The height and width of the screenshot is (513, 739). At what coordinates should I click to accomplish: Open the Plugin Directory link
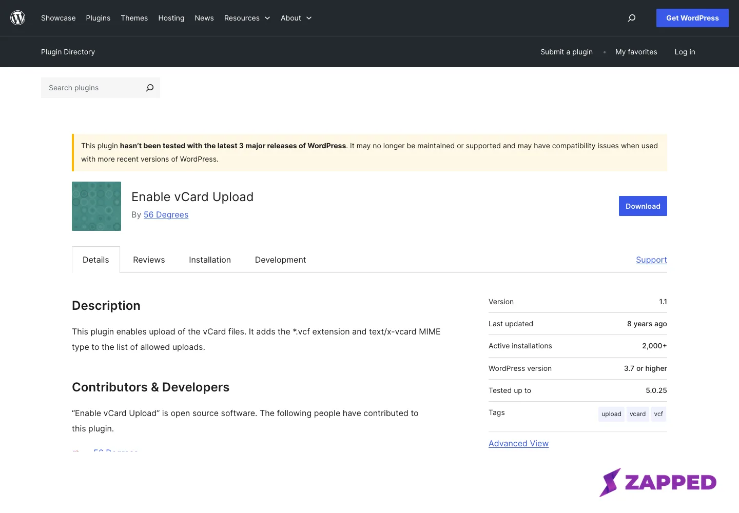click(68, 52)
